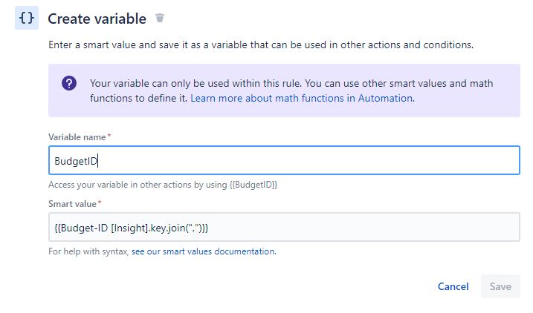The width and height of the screenshot is (533, 313).
Task: Click the purple question mark help icon
Action: coord(69,83)
